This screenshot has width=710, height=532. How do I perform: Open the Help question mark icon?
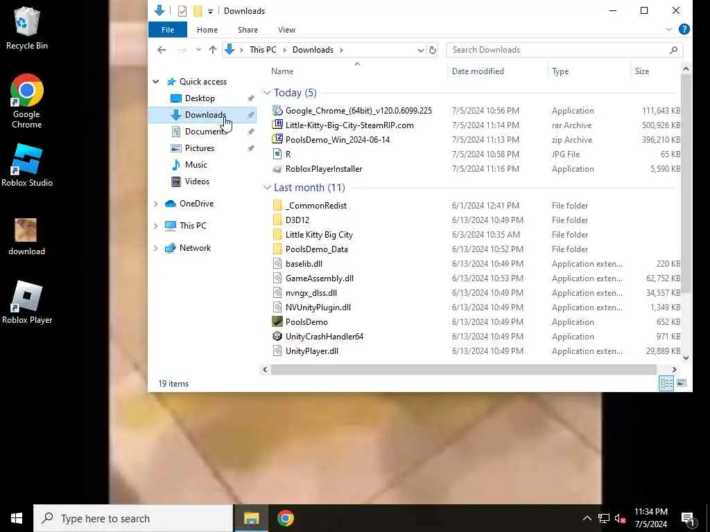click(x=684, y=29)
